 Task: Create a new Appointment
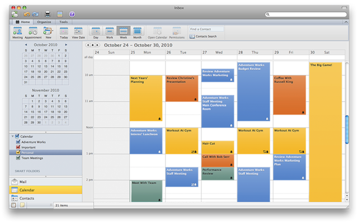click(33, 33)
